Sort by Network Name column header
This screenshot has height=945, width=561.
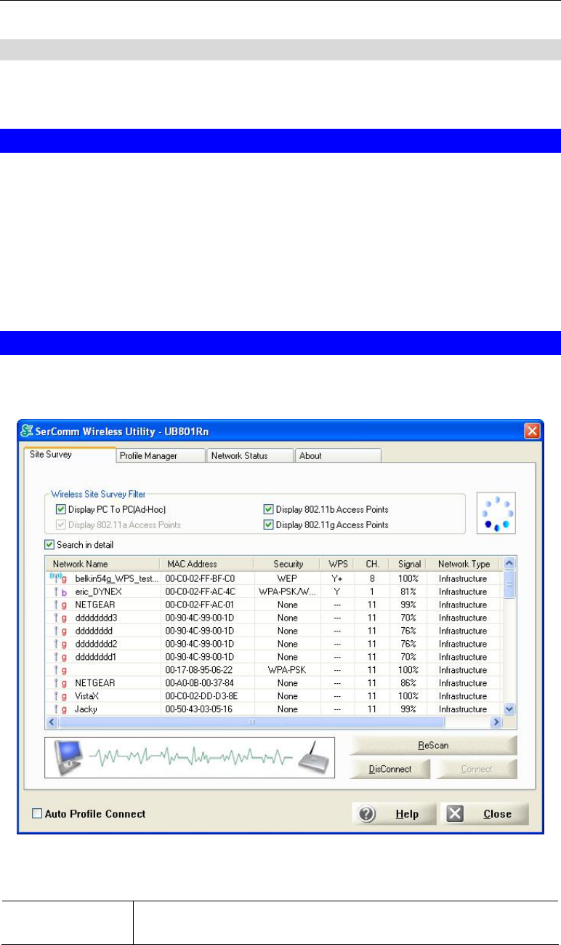102,564
